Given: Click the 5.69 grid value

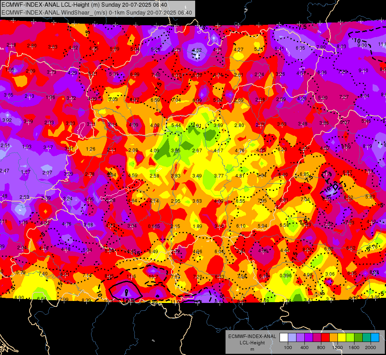Looking at the screenshot, I should coord(114,49).
